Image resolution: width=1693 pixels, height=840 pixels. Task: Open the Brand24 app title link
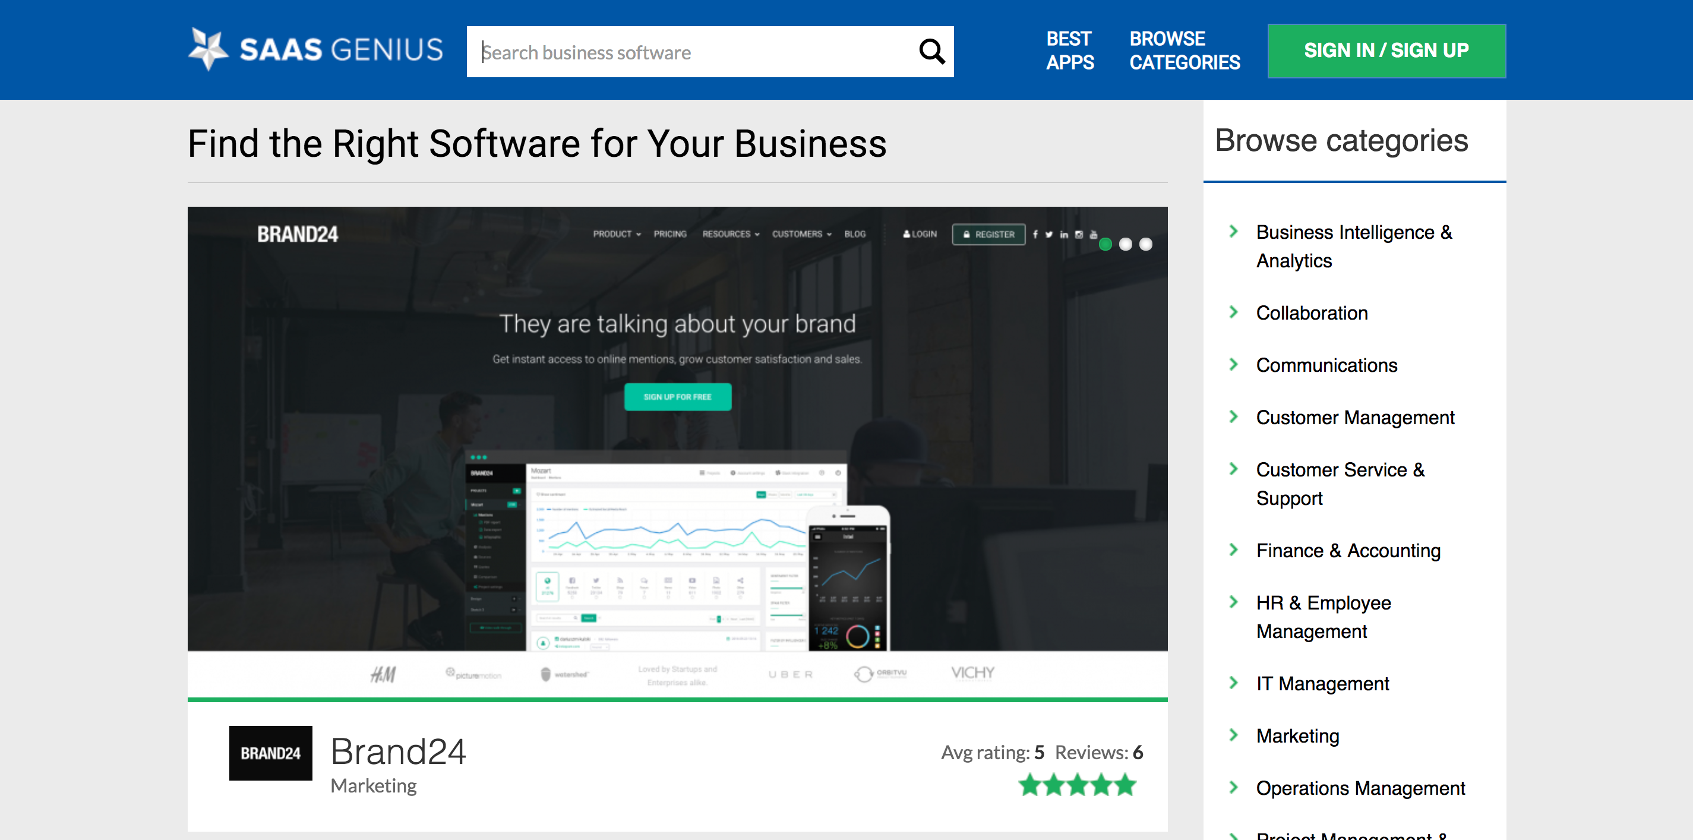tap(398, 751)
